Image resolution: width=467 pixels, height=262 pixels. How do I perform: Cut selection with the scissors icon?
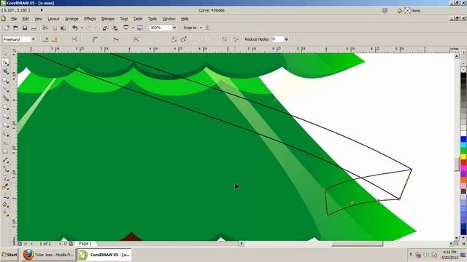45,28
